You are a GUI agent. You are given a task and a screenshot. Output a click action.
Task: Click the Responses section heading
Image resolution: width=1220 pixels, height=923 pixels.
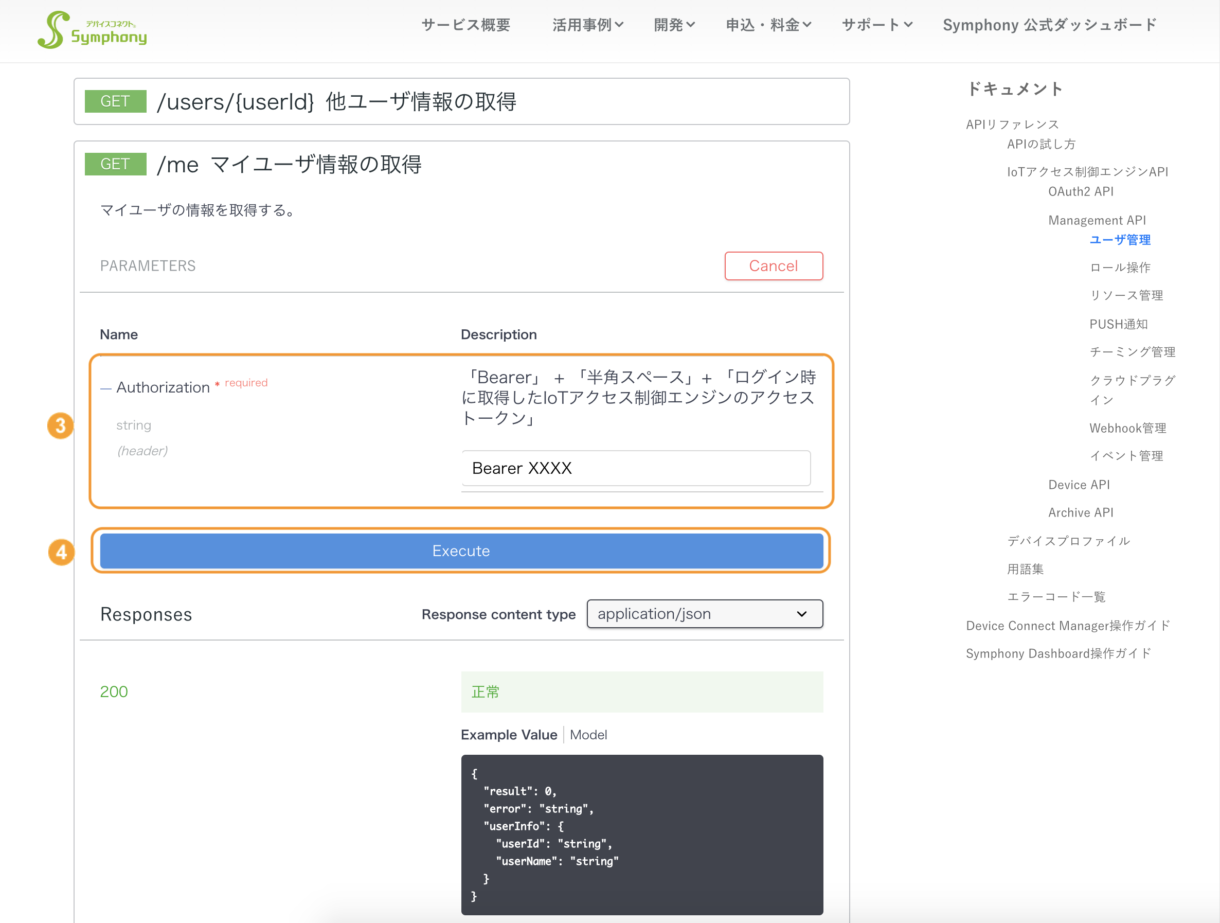pos(146,614)
